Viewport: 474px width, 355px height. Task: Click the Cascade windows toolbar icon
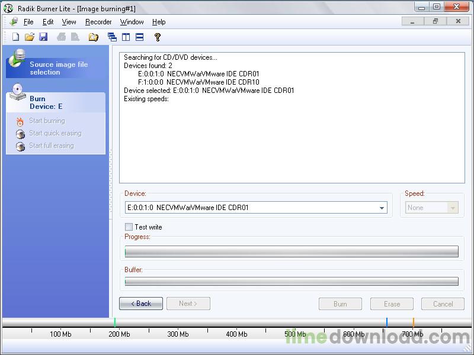(112, 37)
